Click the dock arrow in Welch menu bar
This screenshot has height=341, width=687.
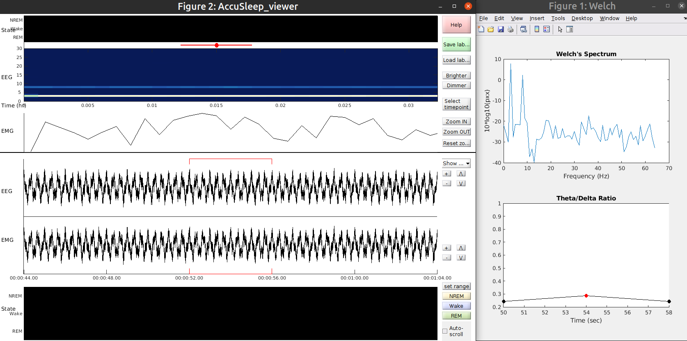pos(685,18)
